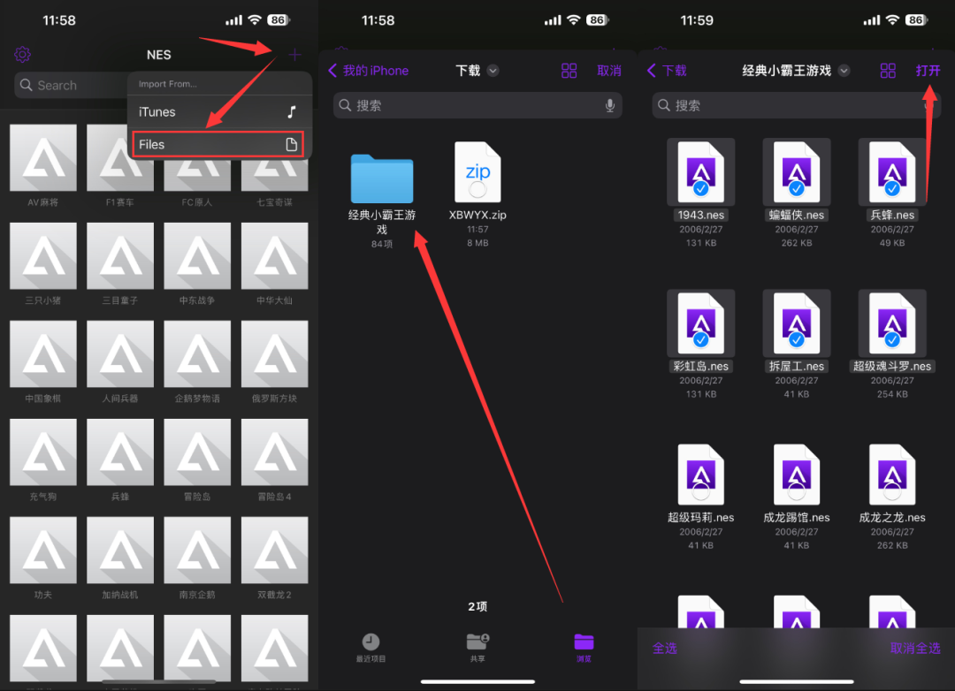This screenshot has width=955, height=691.
Task: Change grid view in 下载 folder screen
Action: tap(569, 71)
